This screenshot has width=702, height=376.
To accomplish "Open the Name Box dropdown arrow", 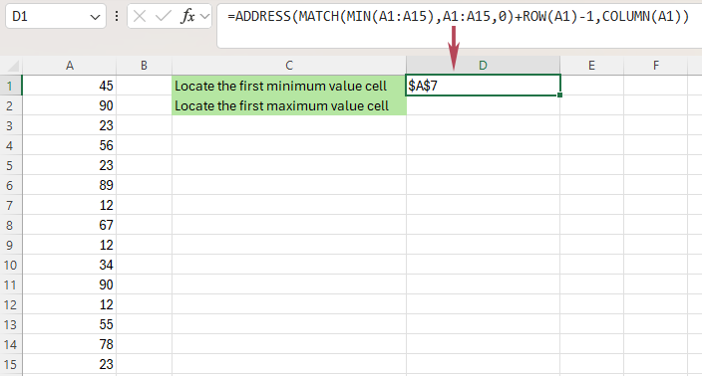I will [x=95, y=17].
